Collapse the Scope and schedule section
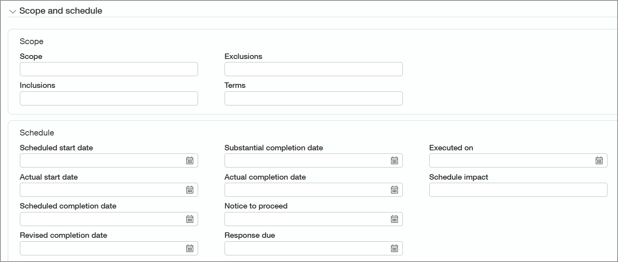Screen dimensions: 618x262 12,11
